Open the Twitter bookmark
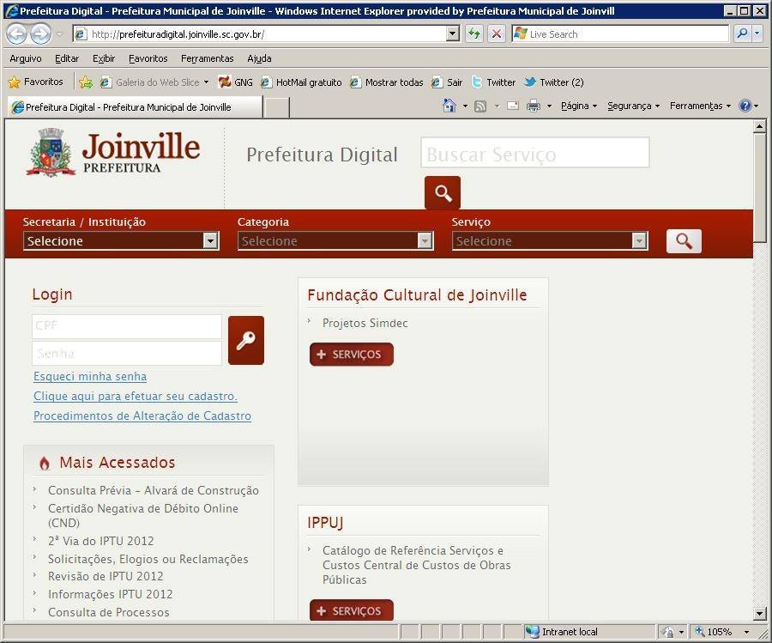772x643 pixels. click(x=493, y=82)
